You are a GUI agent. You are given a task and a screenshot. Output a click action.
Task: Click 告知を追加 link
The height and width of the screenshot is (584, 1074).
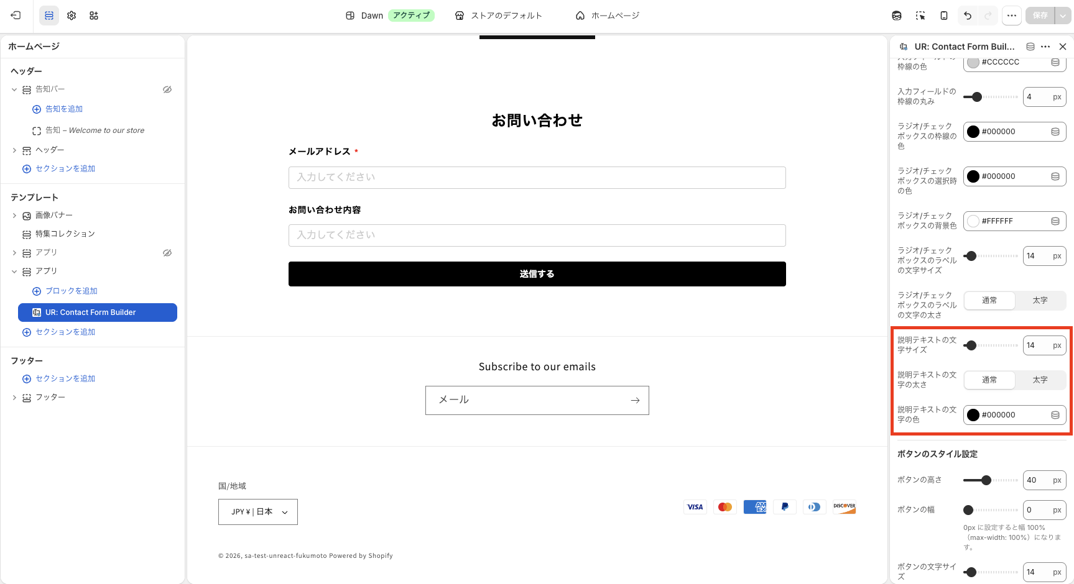(x=64, y=109)
